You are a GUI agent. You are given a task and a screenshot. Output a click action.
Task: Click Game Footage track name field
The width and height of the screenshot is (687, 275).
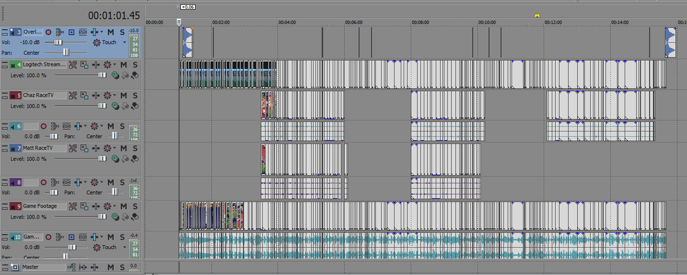pyautogui.click(x=45, y=206)
